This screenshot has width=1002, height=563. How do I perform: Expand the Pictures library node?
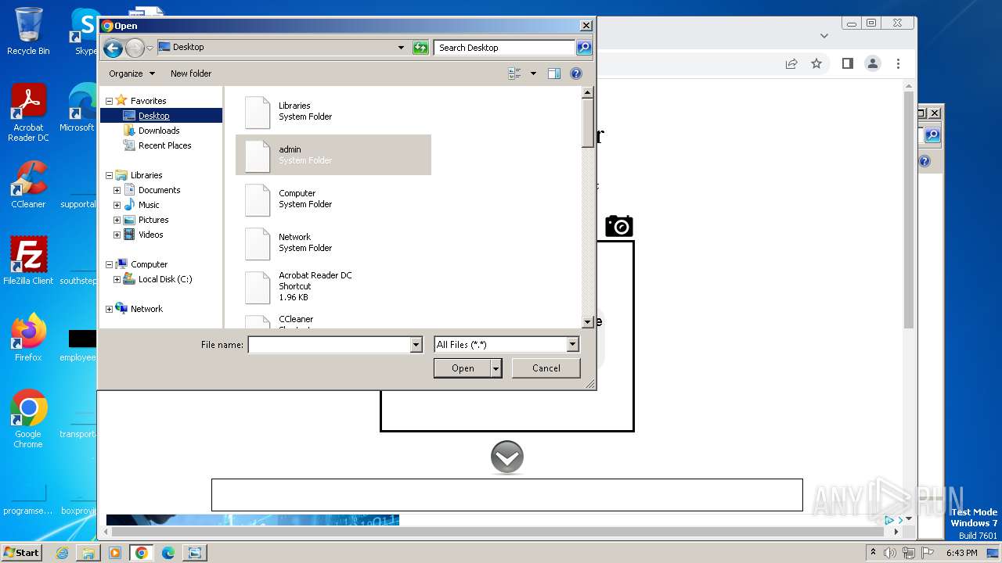click(117, 220)
